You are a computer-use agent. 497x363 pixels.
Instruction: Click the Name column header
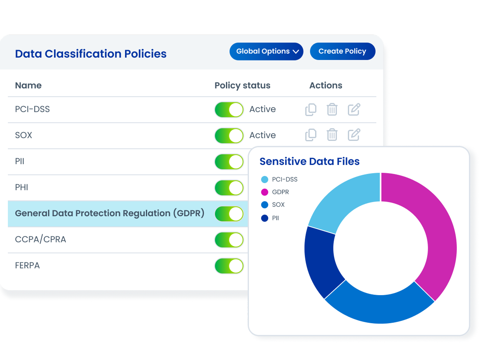(x=28, y=86)
